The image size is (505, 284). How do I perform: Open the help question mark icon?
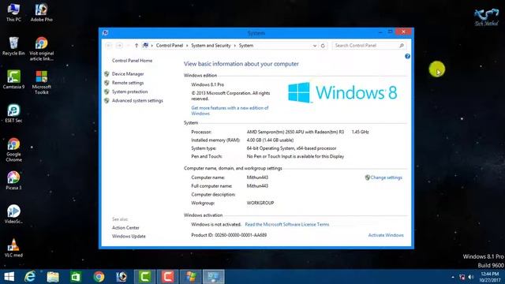tap(407, 56)
